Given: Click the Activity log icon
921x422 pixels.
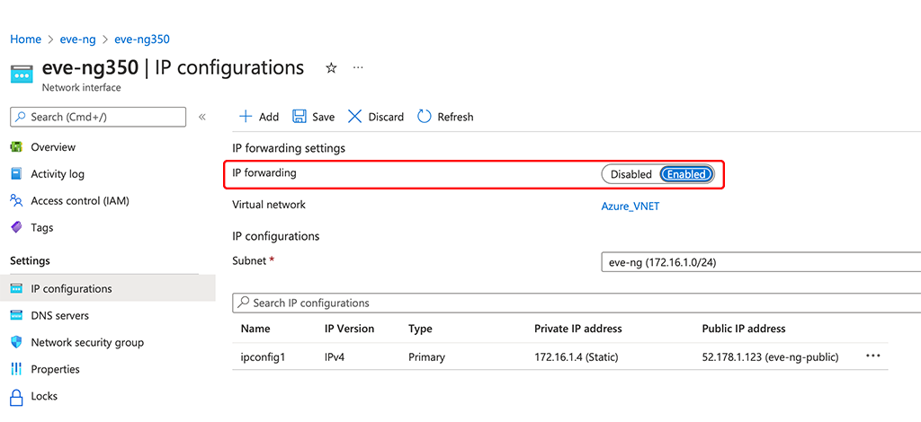Looking at the screenshot, I should 16,174.
